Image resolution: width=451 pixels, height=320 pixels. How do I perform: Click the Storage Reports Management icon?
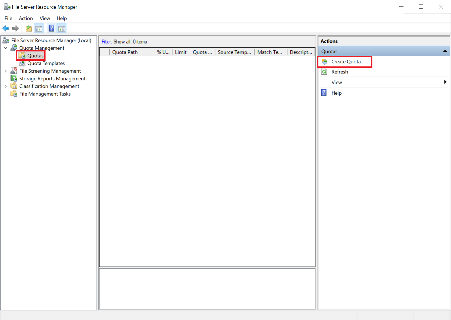pos(14,78)
